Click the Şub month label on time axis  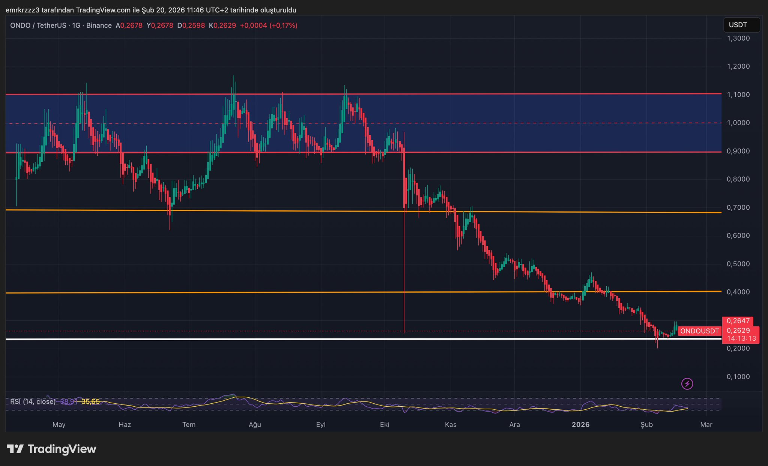pyautogui.click(x=646, y=425)
